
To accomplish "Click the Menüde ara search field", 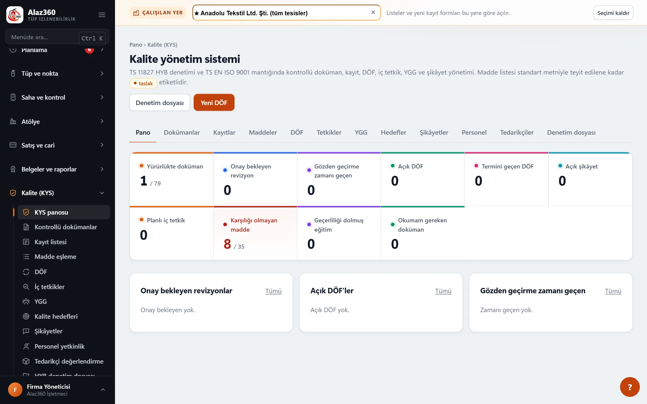I will [x=57, y=37].
